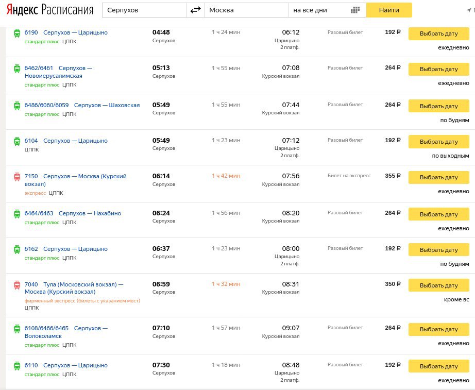The image size is (475, 390).
Task: Click the green train icon for train 6110
Action: click(18, 365)
